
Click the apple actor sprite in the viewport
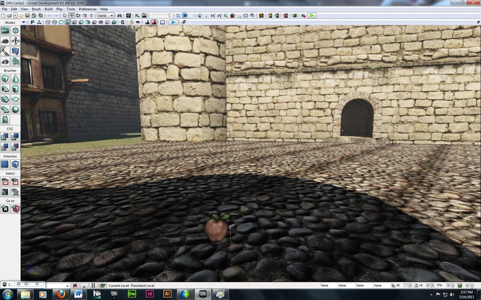click(x=216, y=229)
